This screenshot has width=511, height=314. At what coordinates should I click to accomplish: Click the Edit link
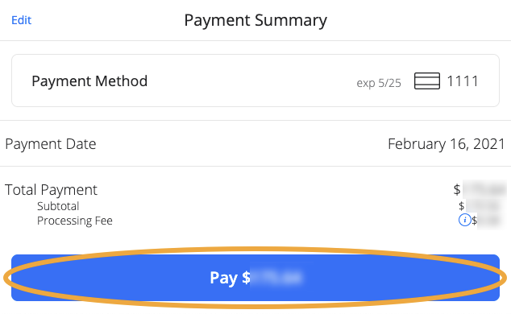21,20
